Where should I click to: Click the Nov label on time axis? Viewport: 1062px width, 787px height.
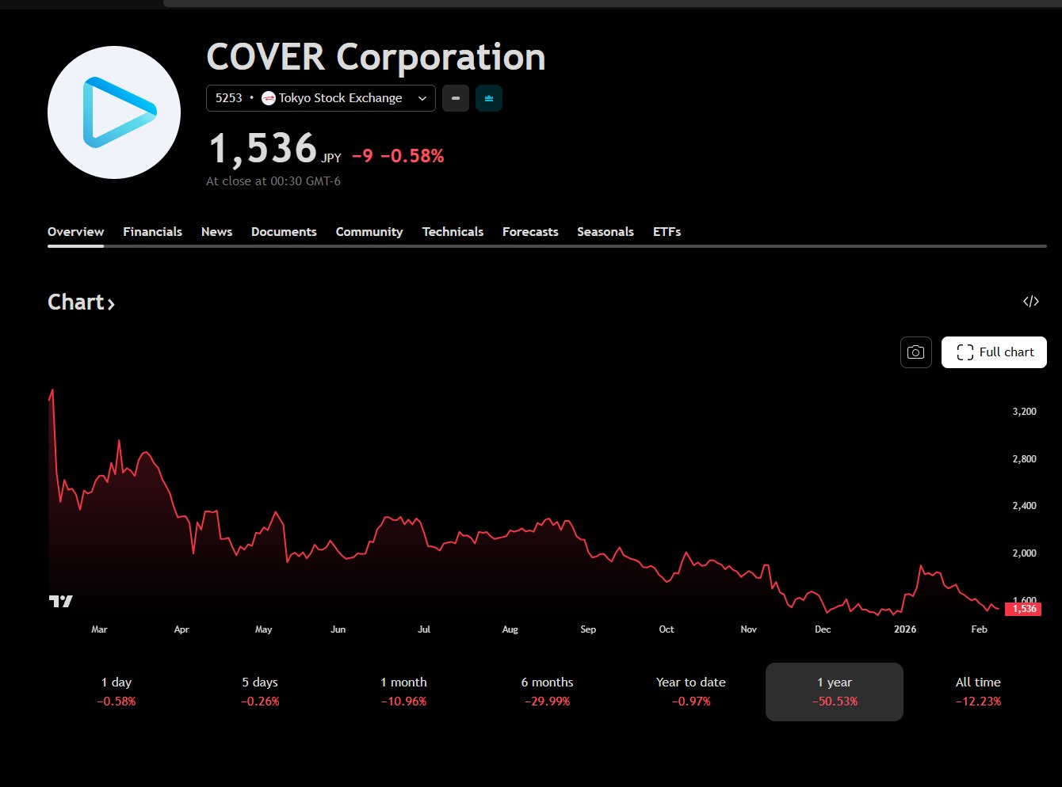(749, 629)
